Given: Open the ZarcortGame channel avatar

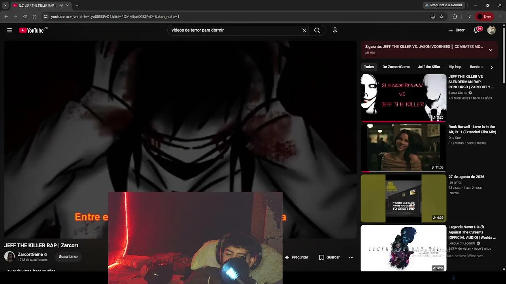Looking at the screenshot, I should 9,256.
